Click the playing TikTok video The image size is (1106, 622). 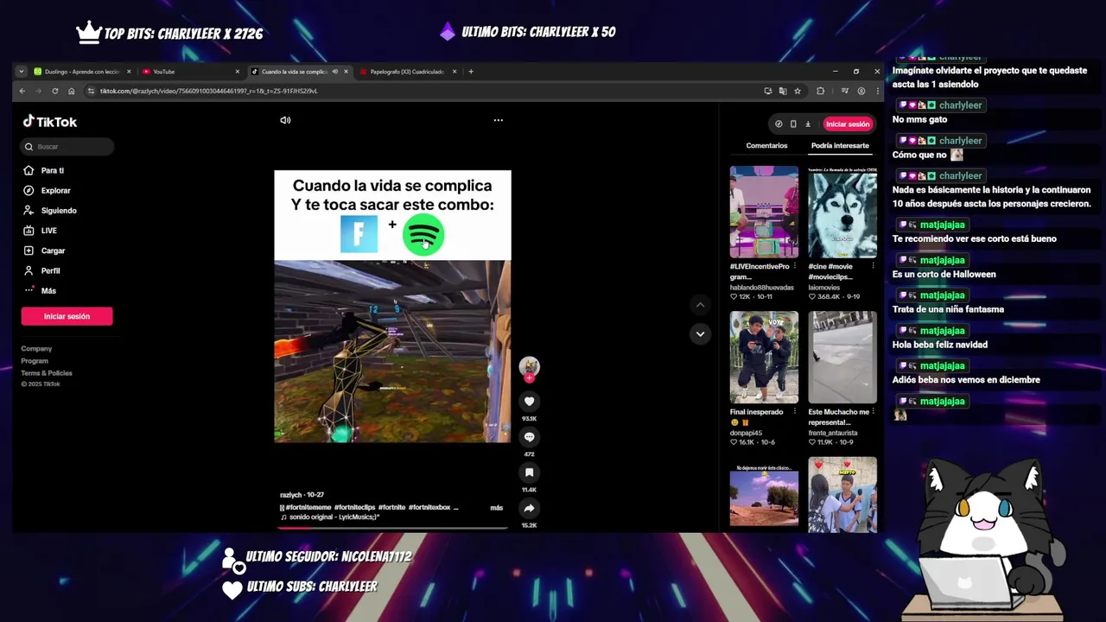tap(392, 307)
